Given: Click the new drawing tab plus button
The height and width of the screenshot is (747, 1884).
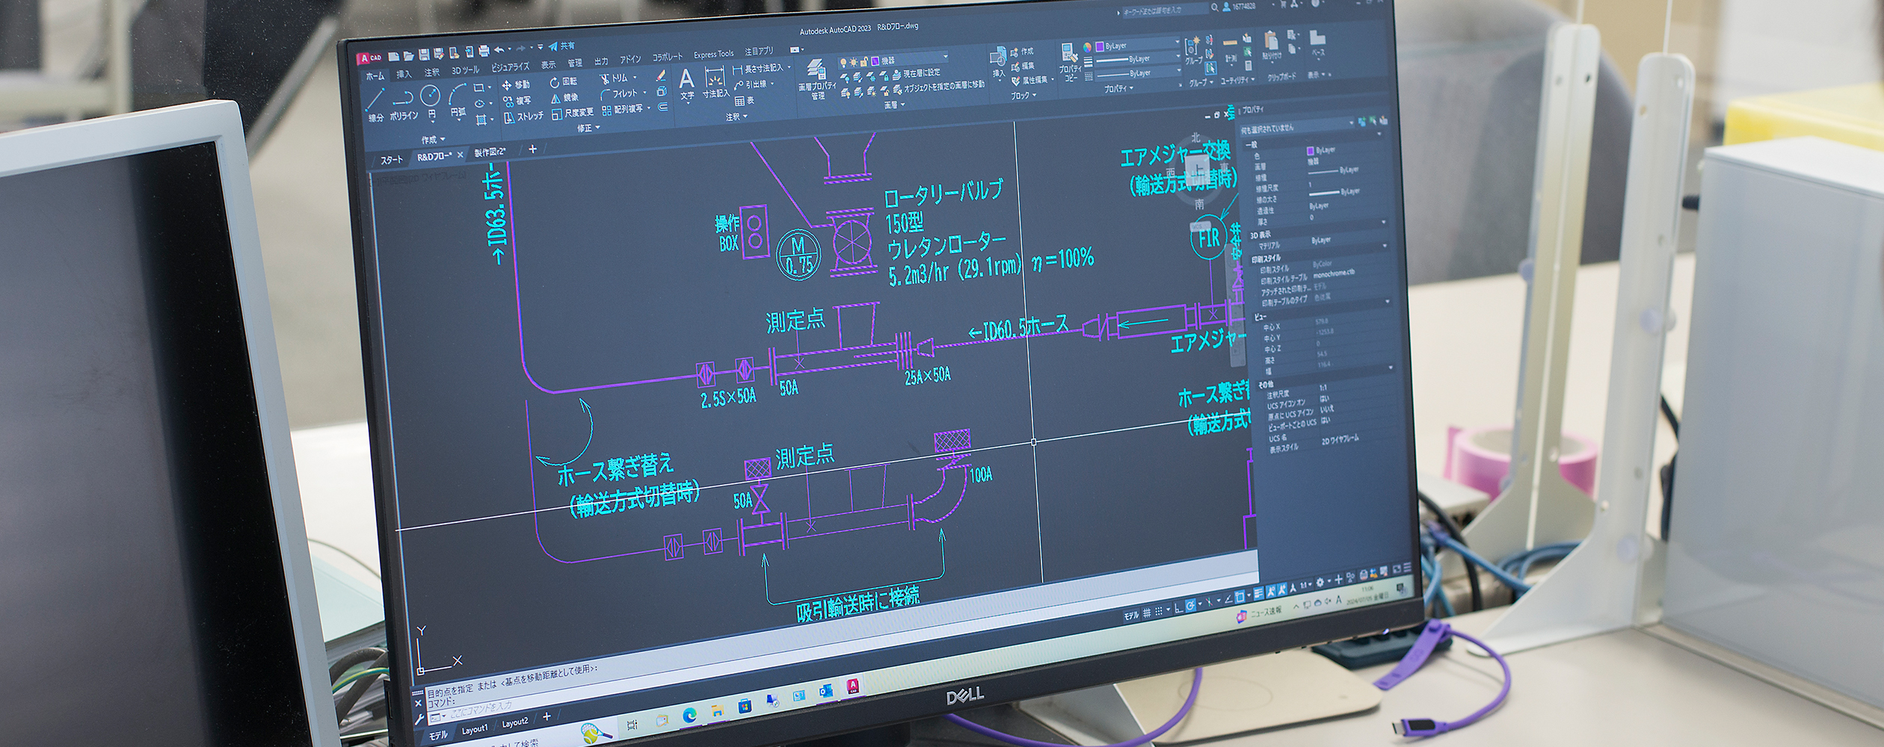Looking at the screenshot, I should click(x=532, y=149).
